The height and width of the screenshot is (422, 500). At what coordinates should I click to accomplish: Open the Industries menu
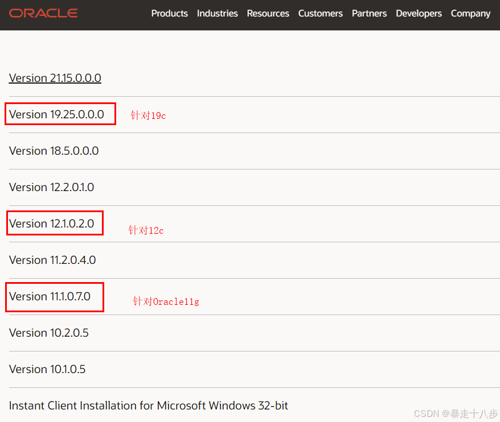(x=217, y=14)
